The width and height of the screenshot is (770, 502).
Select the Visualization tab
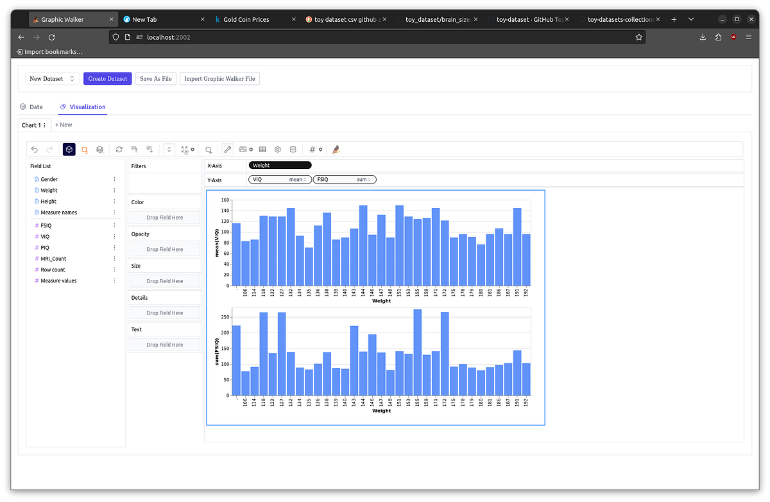pos(83,107)
